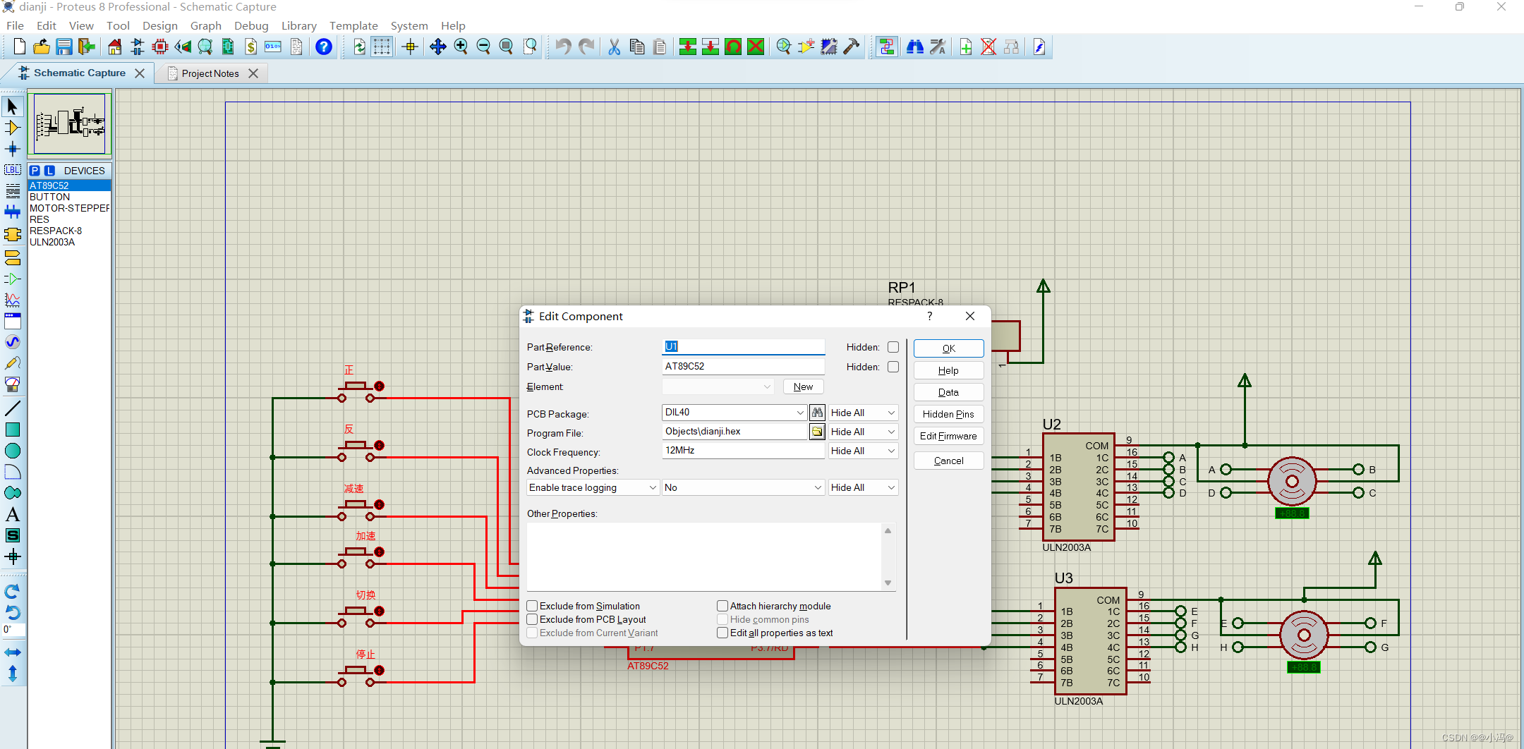Select BUTTON in devices list
The height and width of the screenshot is (749, 1524).
(69, 197)
